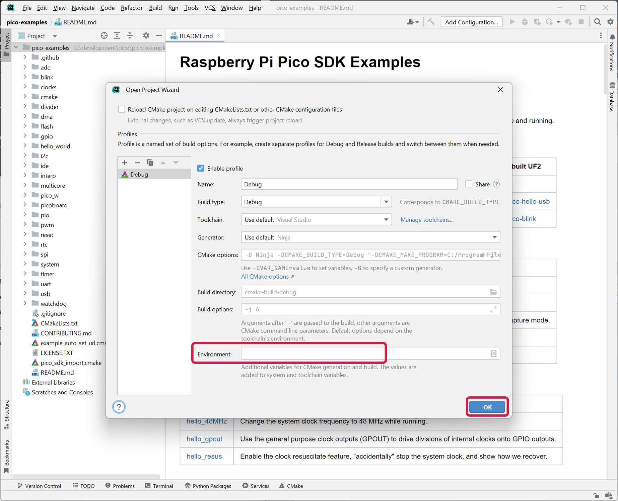618x501 pixels.
Task: Expand all in Project tool window
Action: click(x=117, y=36)
